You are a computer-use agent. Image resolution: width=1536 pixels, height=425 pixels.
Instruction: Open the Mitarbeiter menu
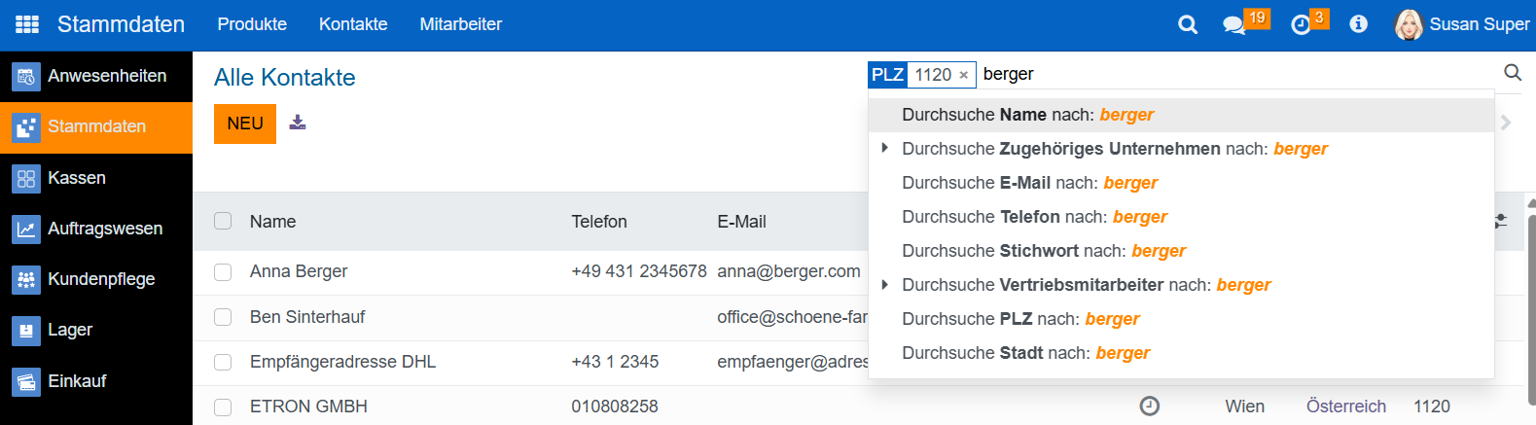(x=461, y=24)
